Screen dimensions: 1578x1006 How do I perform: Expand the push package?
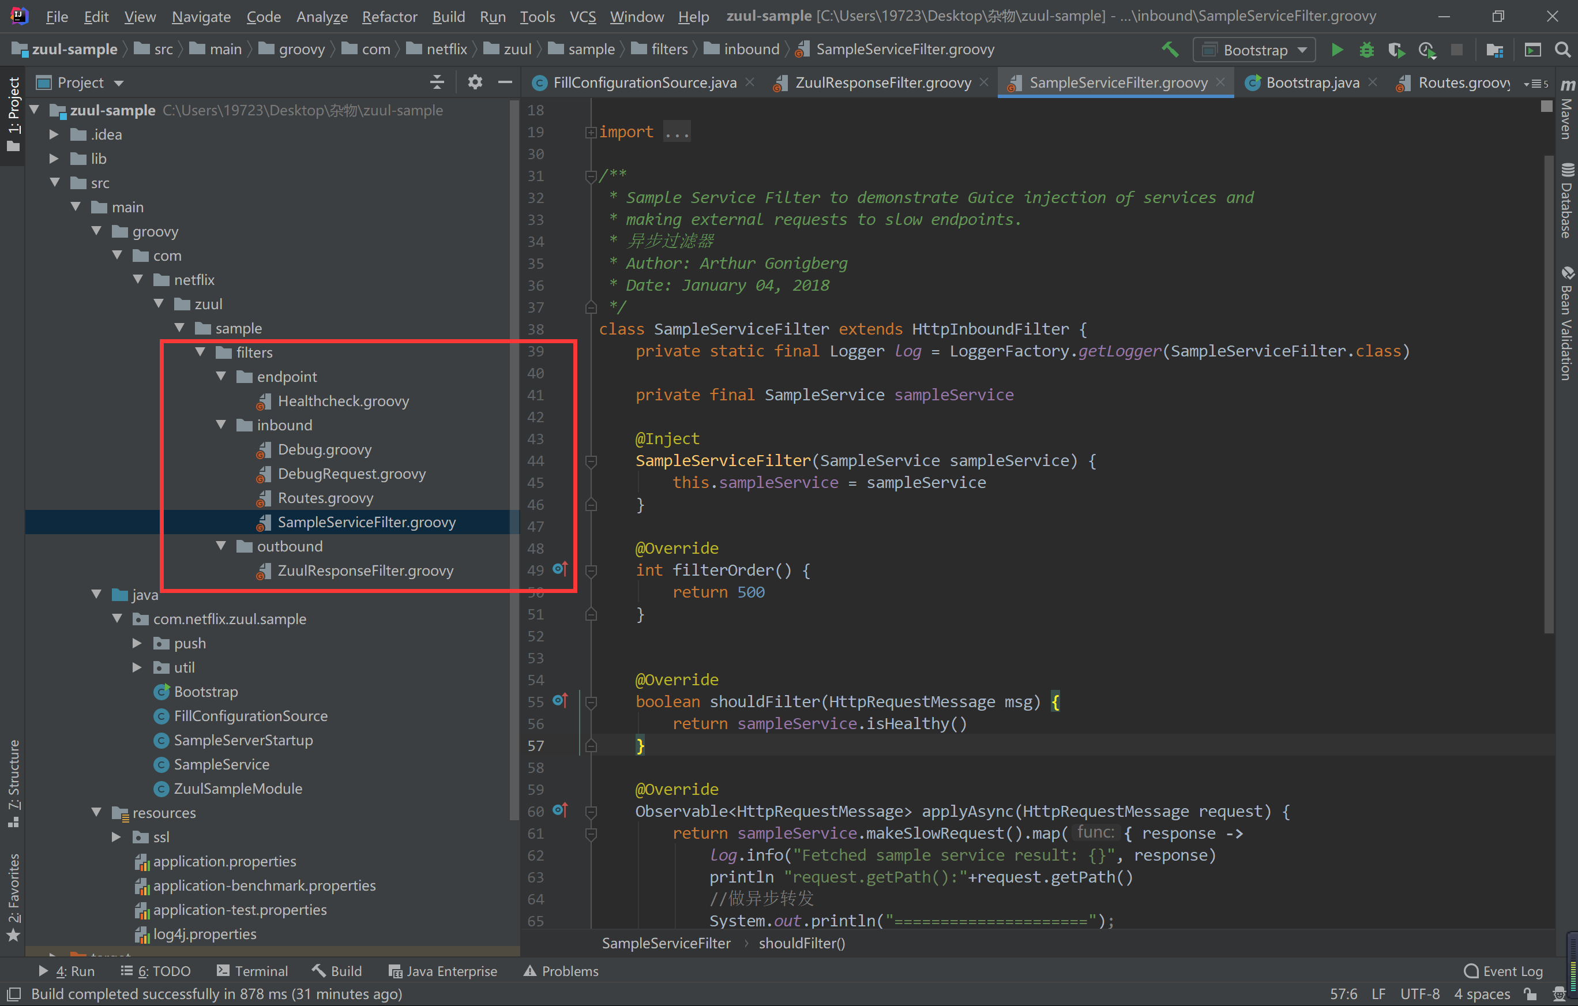(137, 643)
